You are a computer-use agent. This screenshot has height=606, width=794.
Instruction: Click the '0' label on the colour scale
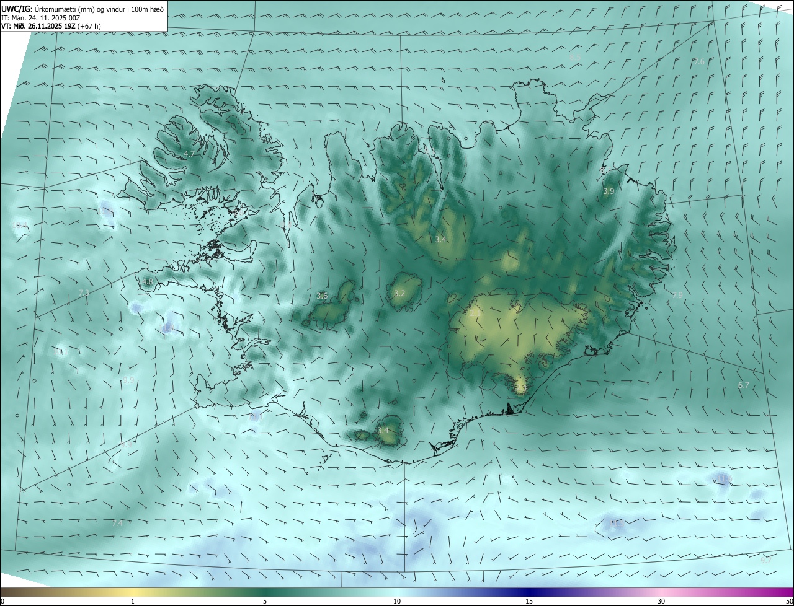click(2, 601)
